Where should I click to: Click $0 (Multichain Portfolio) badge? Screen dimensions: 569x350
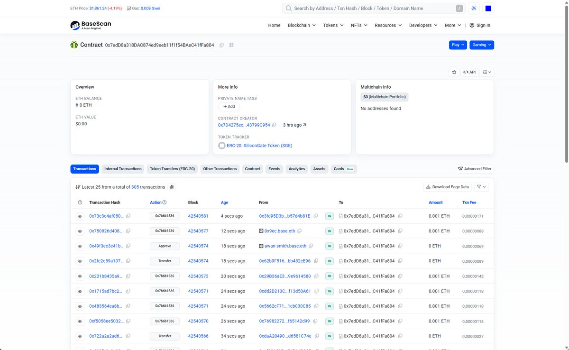click(384, 97)
